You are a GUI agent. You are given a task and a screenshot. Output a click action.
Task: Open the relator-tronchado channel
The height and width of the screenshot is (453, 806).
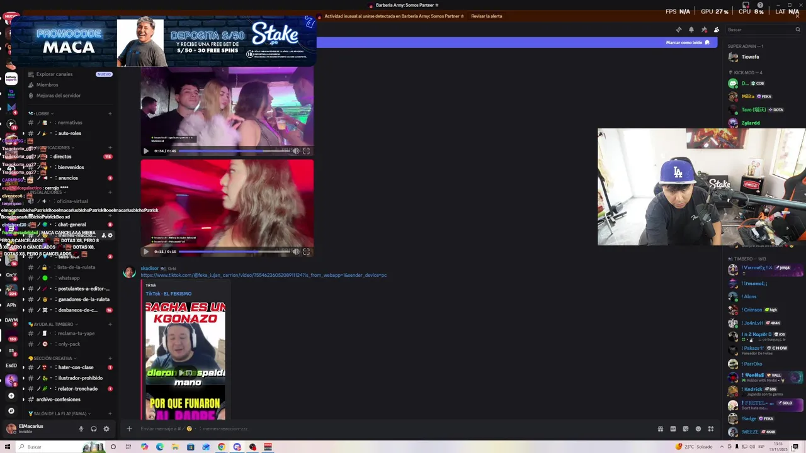(x=69, y=389)
